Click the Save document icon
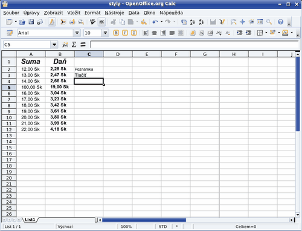This screenshot has height=231, width=302. point(31,22)
